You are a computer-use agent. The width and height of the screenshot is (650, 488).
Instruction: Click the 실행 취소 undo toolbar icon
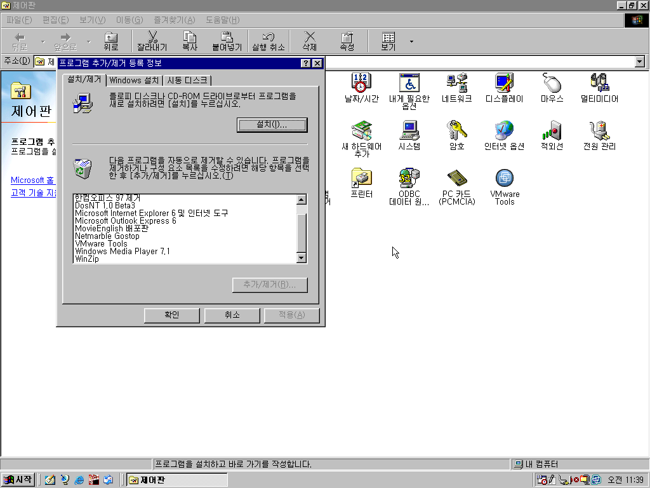269,41
